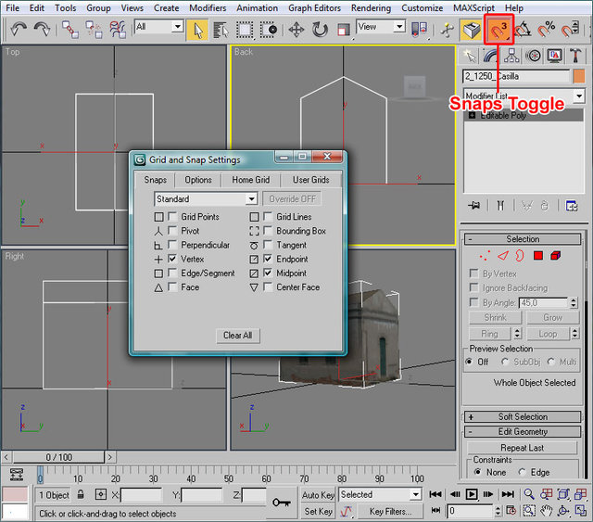The image size is (593, 522).
Task: Toggle the Midpoint snap checkbox
Action: point(268,274)
